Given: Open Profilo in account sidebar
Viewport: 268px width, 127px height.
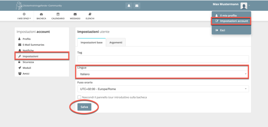Looking at the screenshot, I should [42, 39].
